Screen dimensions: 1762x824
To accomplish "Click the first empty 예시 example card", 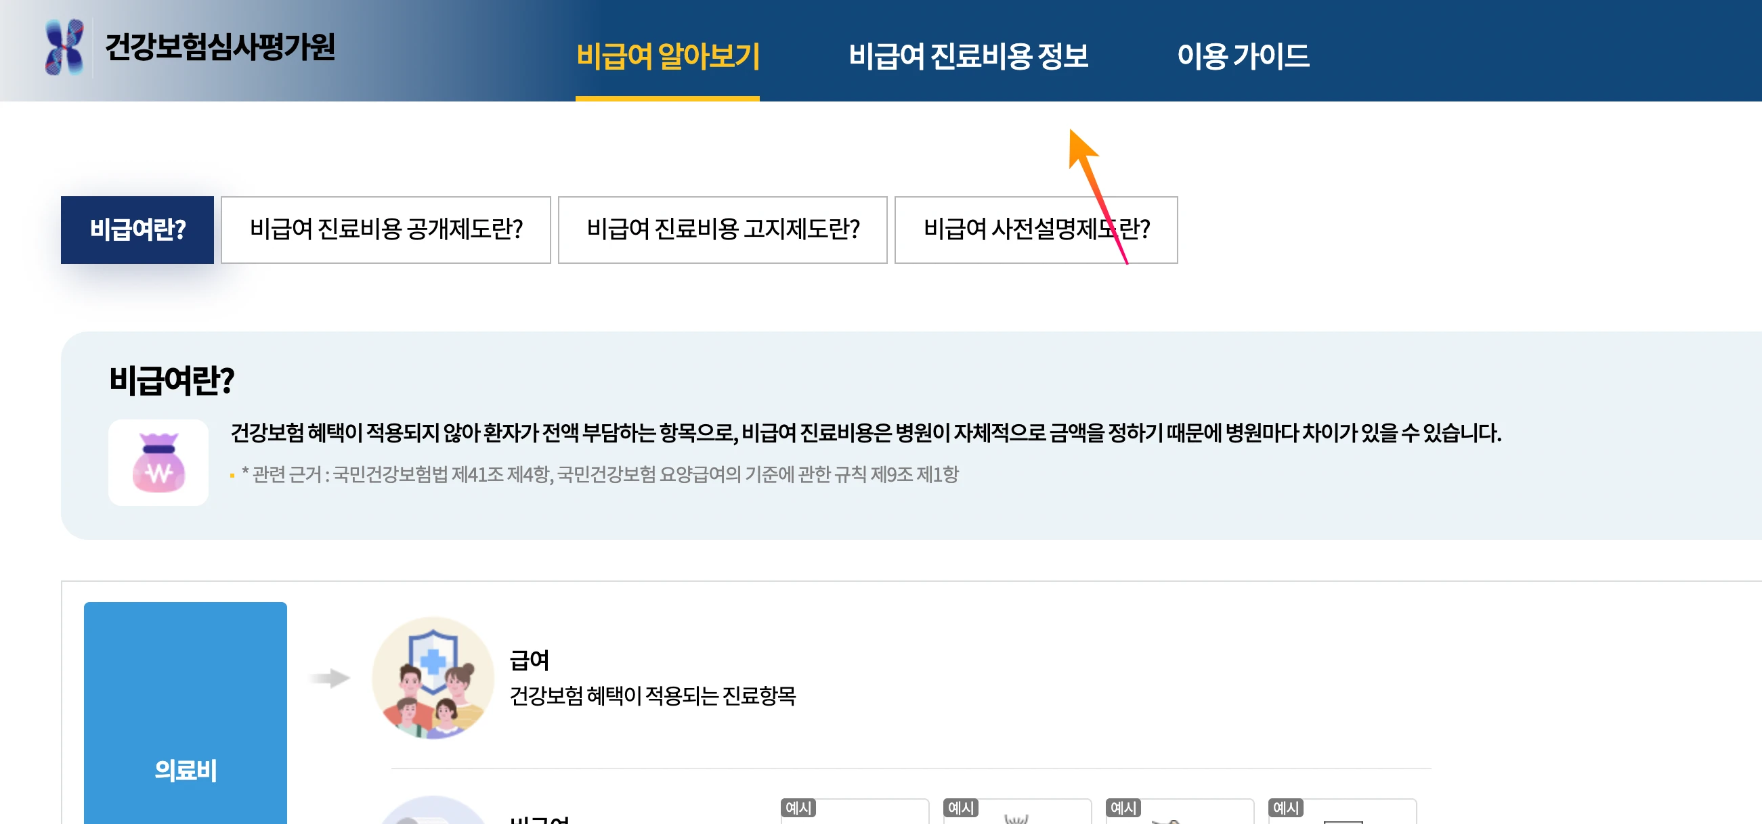I will tap(852, 817).
